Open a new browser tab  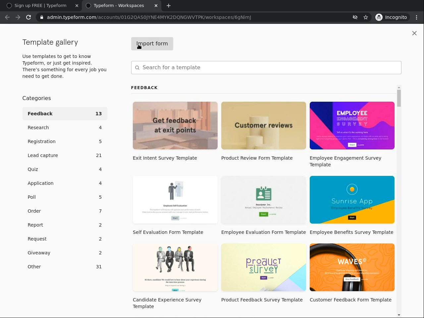[169, 6]
